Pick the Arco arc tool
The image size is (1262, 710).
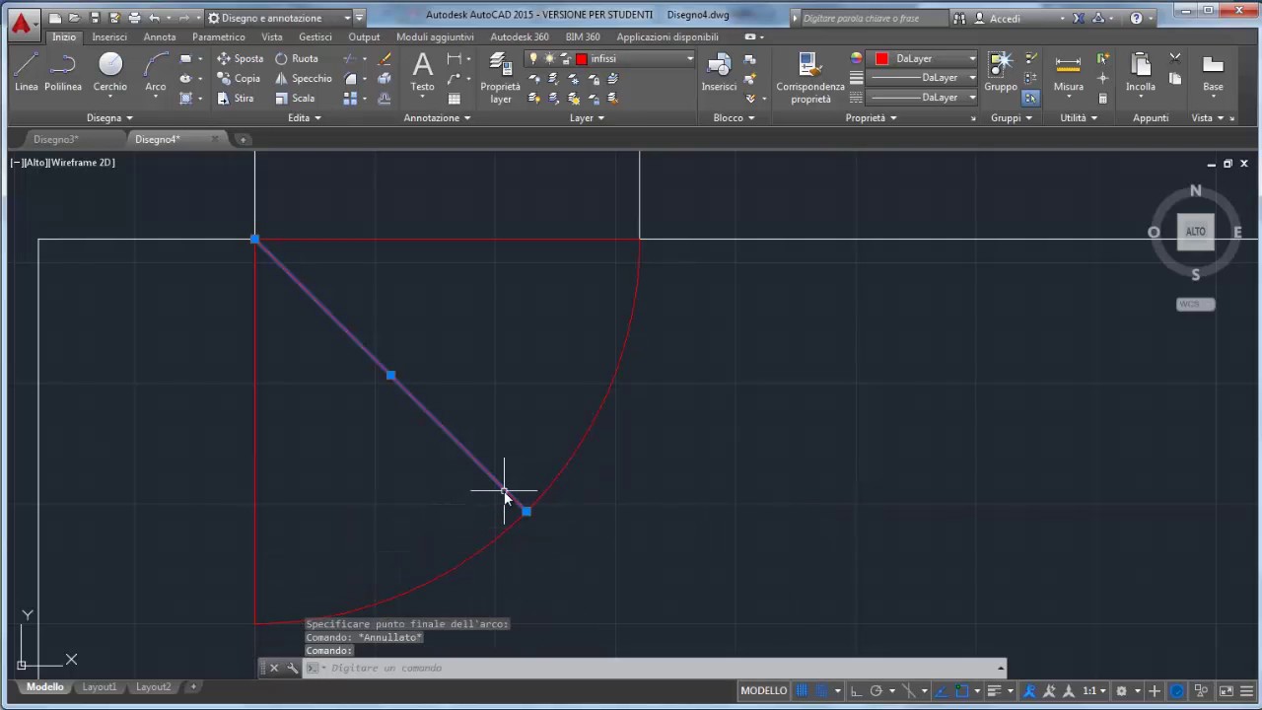click(156, 74)
